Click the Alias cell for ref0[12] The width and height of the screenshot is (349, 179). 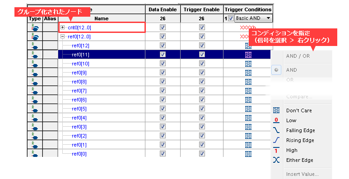pyautogui.click(x=50, y=46)
